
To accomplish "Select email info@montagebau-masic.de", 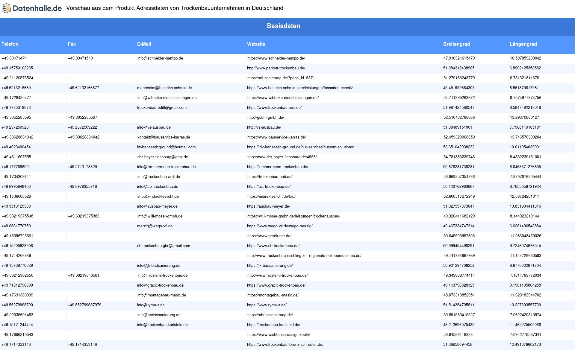I will click(x=162, y=295).
